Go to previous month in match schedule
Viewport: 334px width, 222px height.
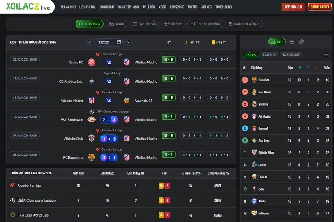pyautogui.click(x=90, y=42)
